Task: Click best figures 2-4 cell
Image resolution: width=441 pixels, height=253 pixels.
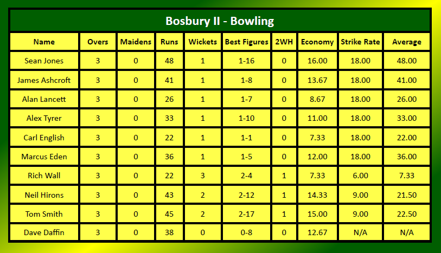Action: 247,176
